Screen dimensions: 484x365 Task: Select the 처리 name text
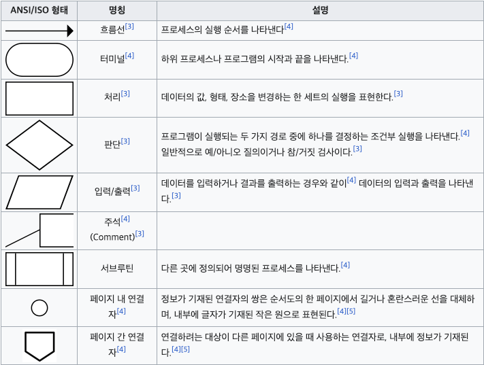112,97
